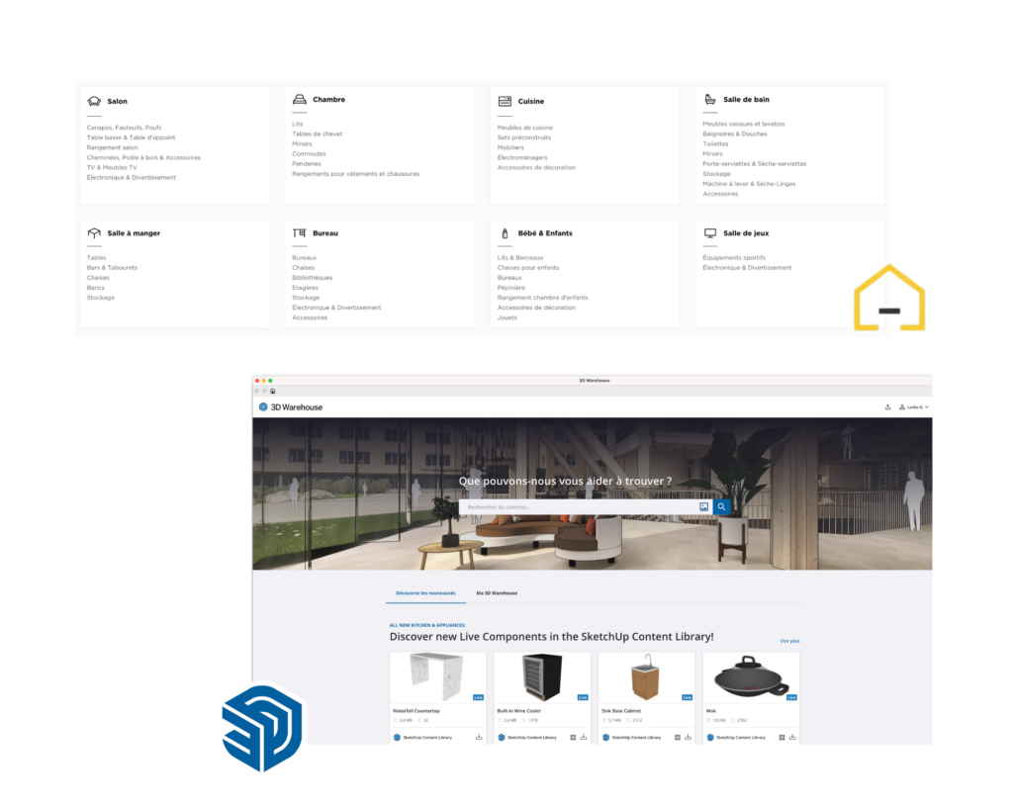Image resolution: width=1013 pixels, height=810 pixels.
Task: Select the Découvrez les nouveautés tab
Action: point(425,593)
